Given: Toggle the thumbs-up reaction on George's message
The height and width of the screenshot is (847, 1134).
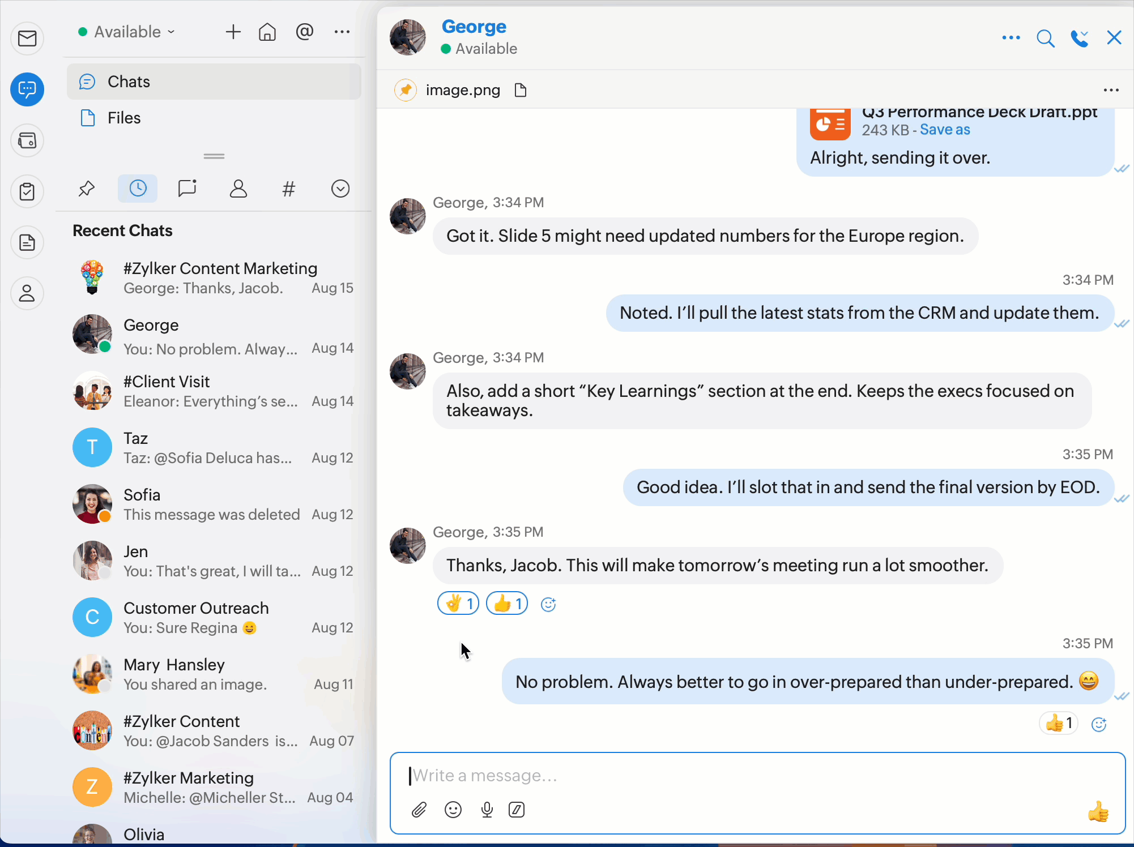Looking at the screenshot, I should [507, 604].
